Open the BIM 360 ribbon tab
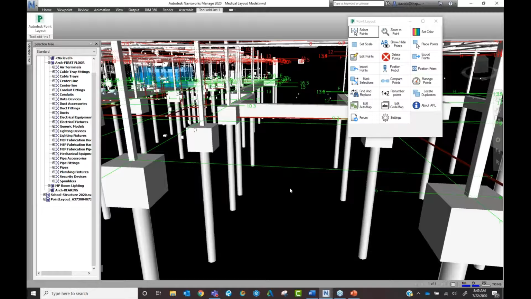531x299 pixels. (151, 10)
